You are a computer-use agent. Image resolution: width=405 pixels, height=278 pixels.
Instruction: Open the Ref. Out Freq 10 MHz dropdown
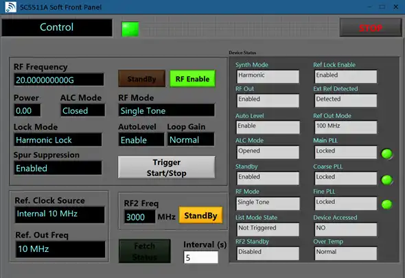[60, 249]
